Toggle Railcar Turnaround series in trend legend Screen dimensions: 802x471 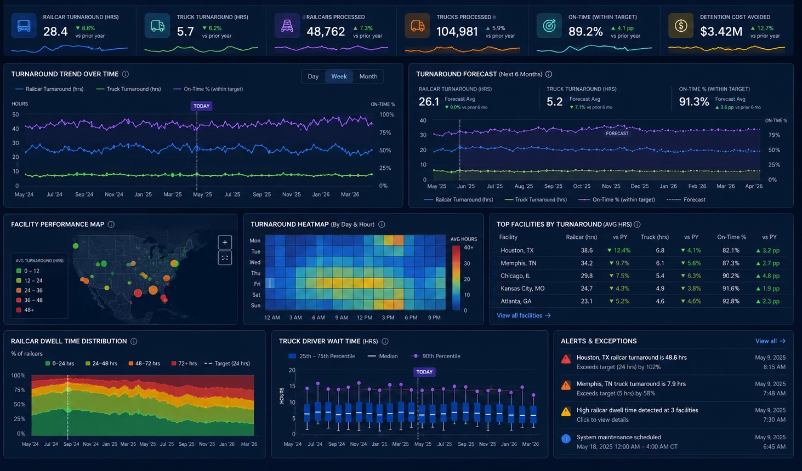tap(50, 89)
